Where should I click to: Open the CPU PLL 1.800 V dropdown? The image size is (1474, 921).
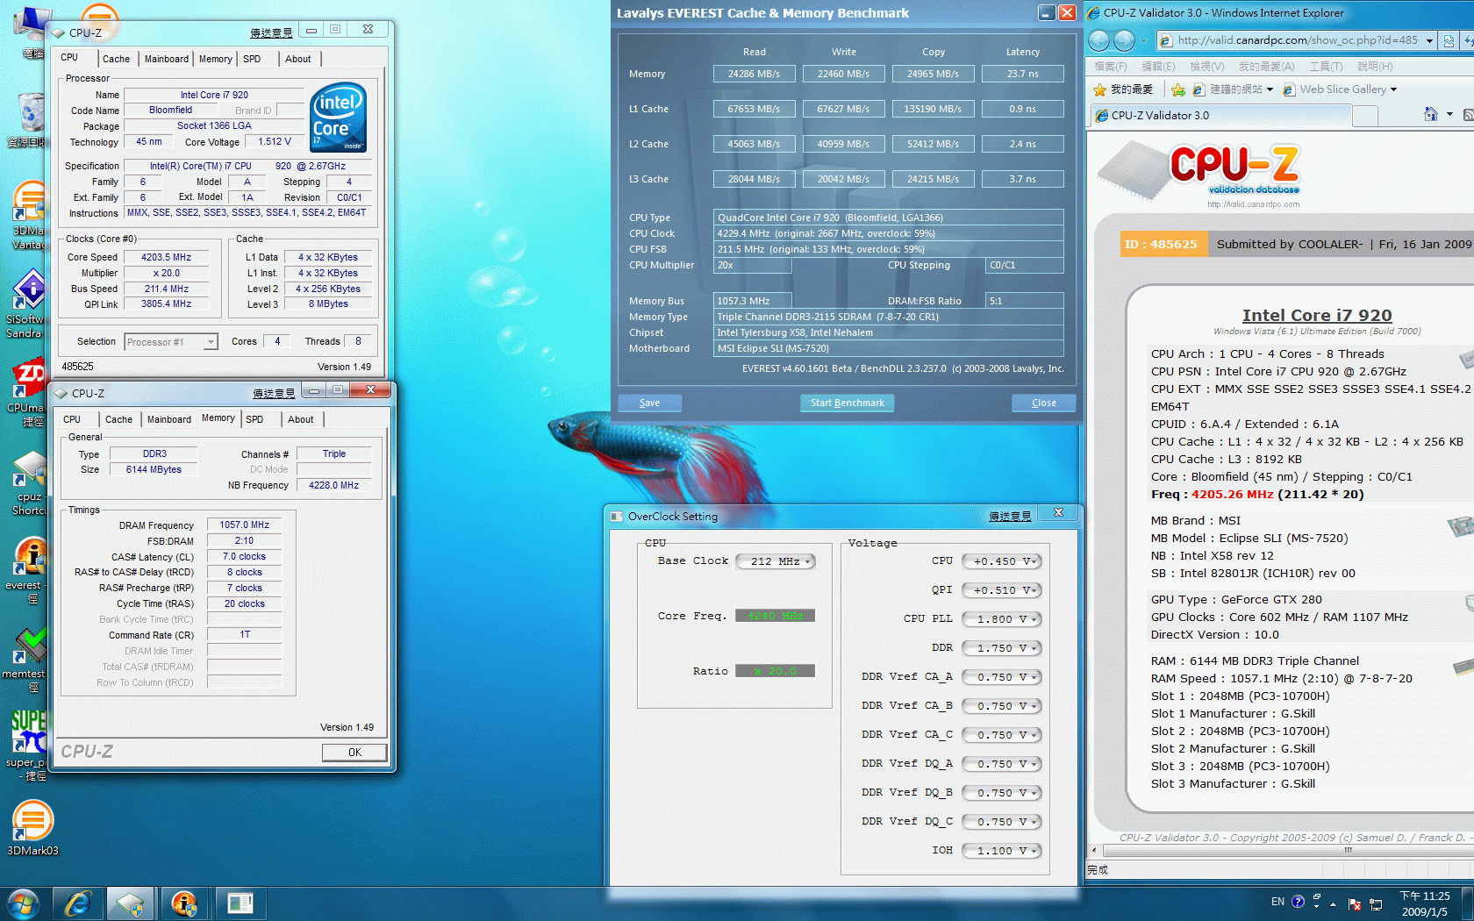[1001, 619]
